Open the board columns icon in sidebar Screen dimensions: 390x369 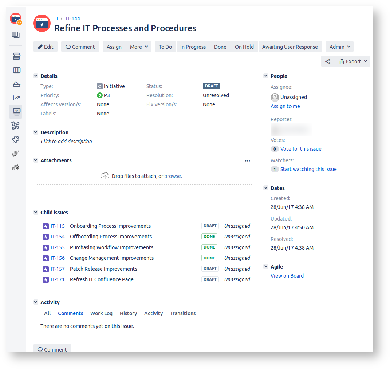(16, 70)
